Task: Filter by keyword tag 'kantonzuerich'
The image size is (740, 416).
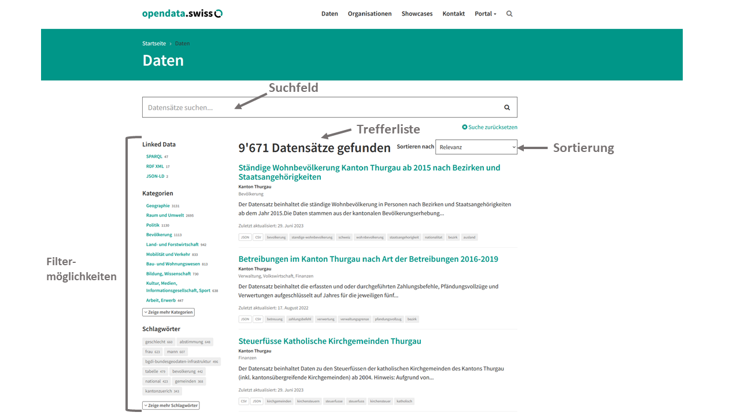Action: point(162,391)
